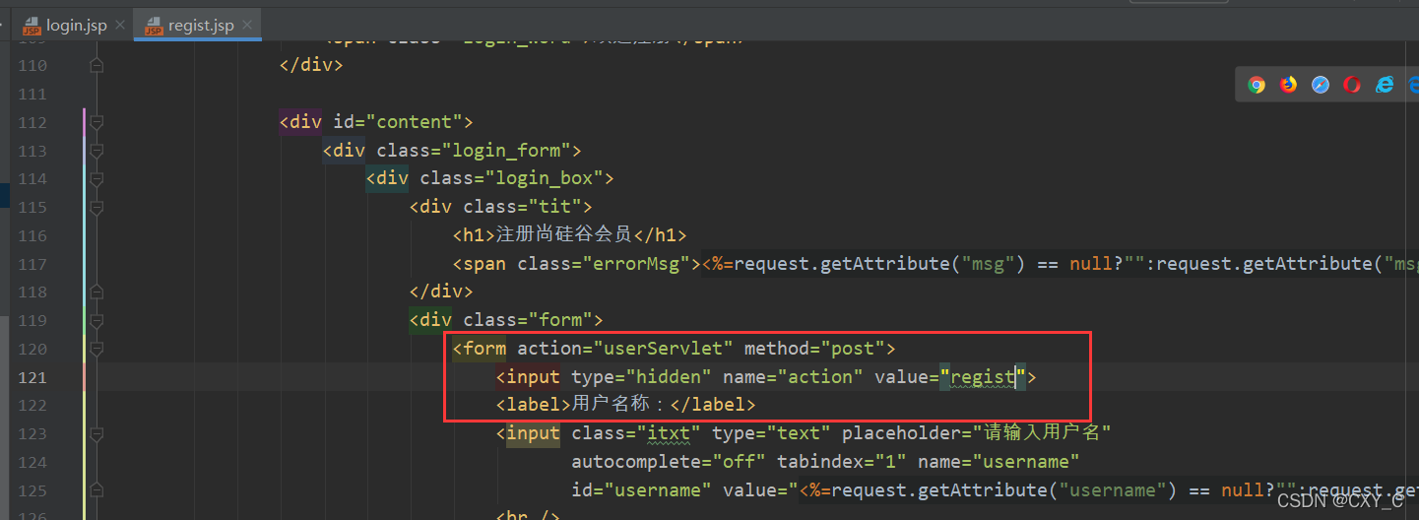Collapse fold marker at line 110
The image size is (1419, 520).
point(97,65)
